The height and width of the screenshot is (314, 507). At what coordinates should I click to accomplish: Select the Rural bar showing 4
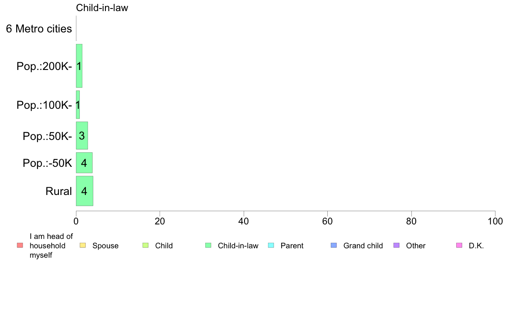[x=85, y=191]
